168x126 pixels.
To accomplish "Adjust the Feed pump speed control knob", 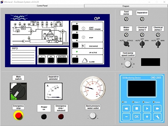I will [128, 64].
